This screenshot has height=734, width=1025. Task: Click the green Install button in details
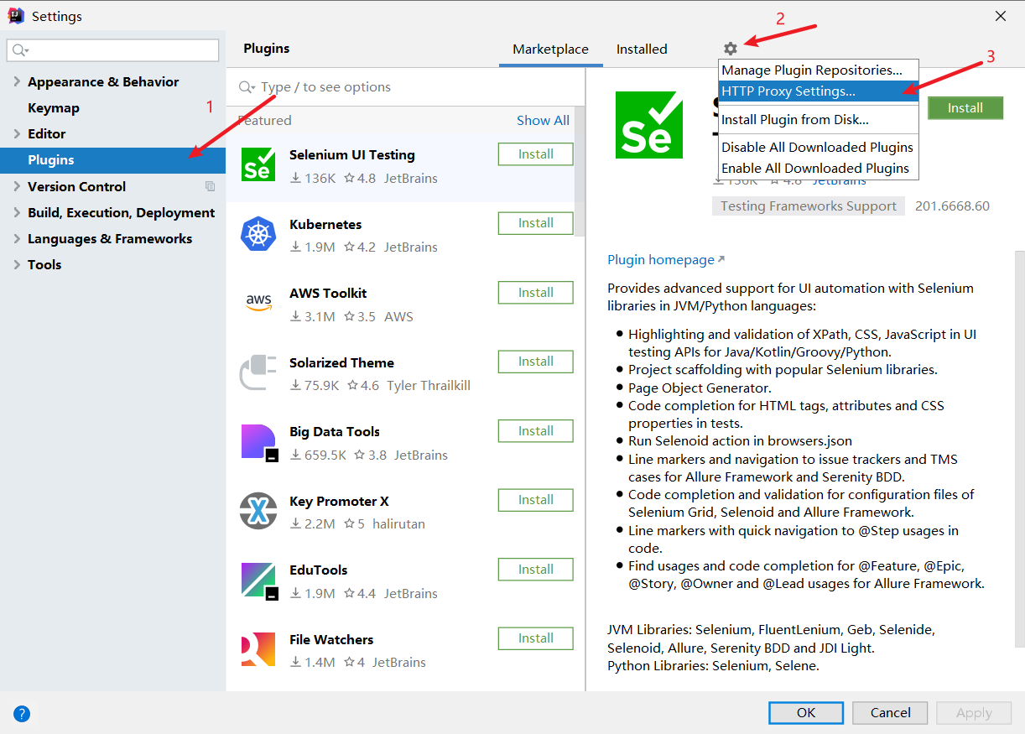tap(965, 108)
